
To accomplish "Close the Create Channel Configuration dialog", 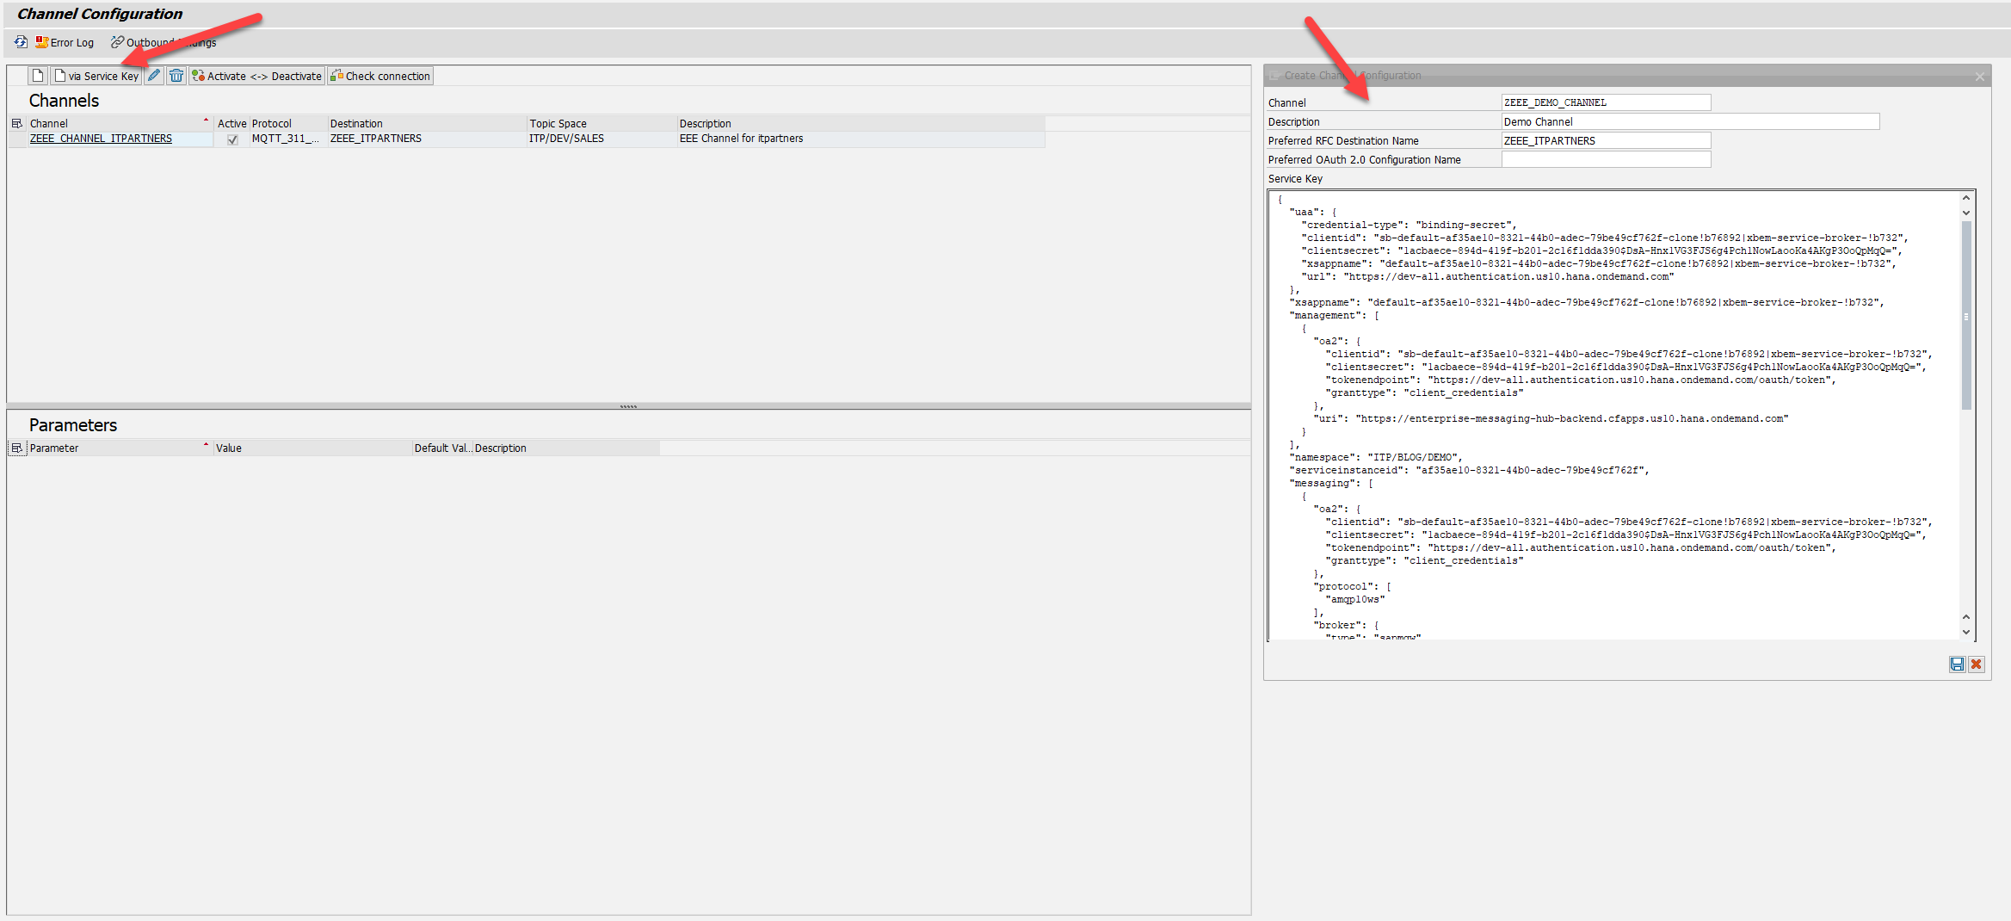I will [x=1980, y=77].
